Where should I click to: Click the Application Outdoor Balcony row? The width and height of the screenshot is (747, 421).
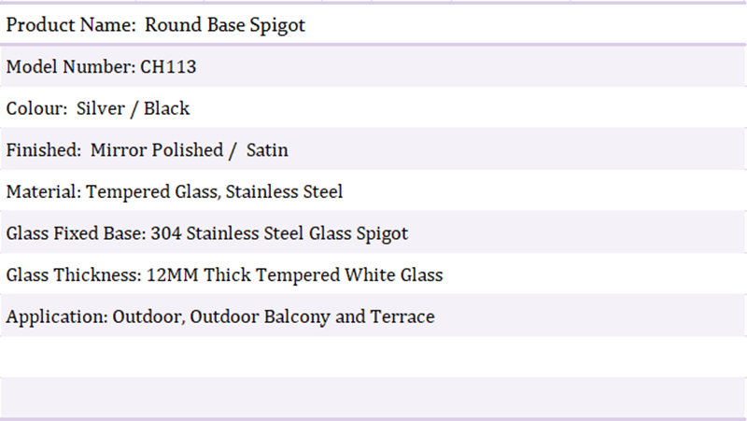[x=373, y=316]
